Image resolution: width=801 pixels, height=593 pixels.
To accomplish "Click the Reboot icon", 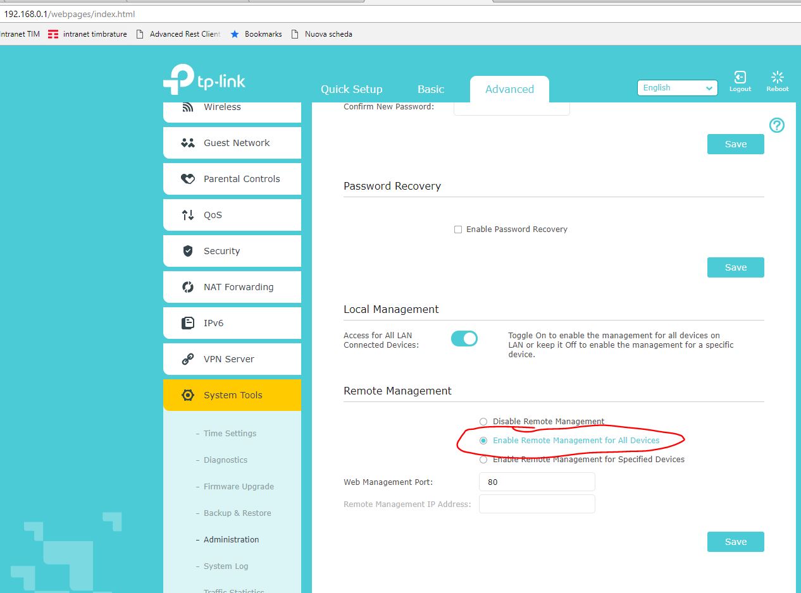I will coord(777,78).
